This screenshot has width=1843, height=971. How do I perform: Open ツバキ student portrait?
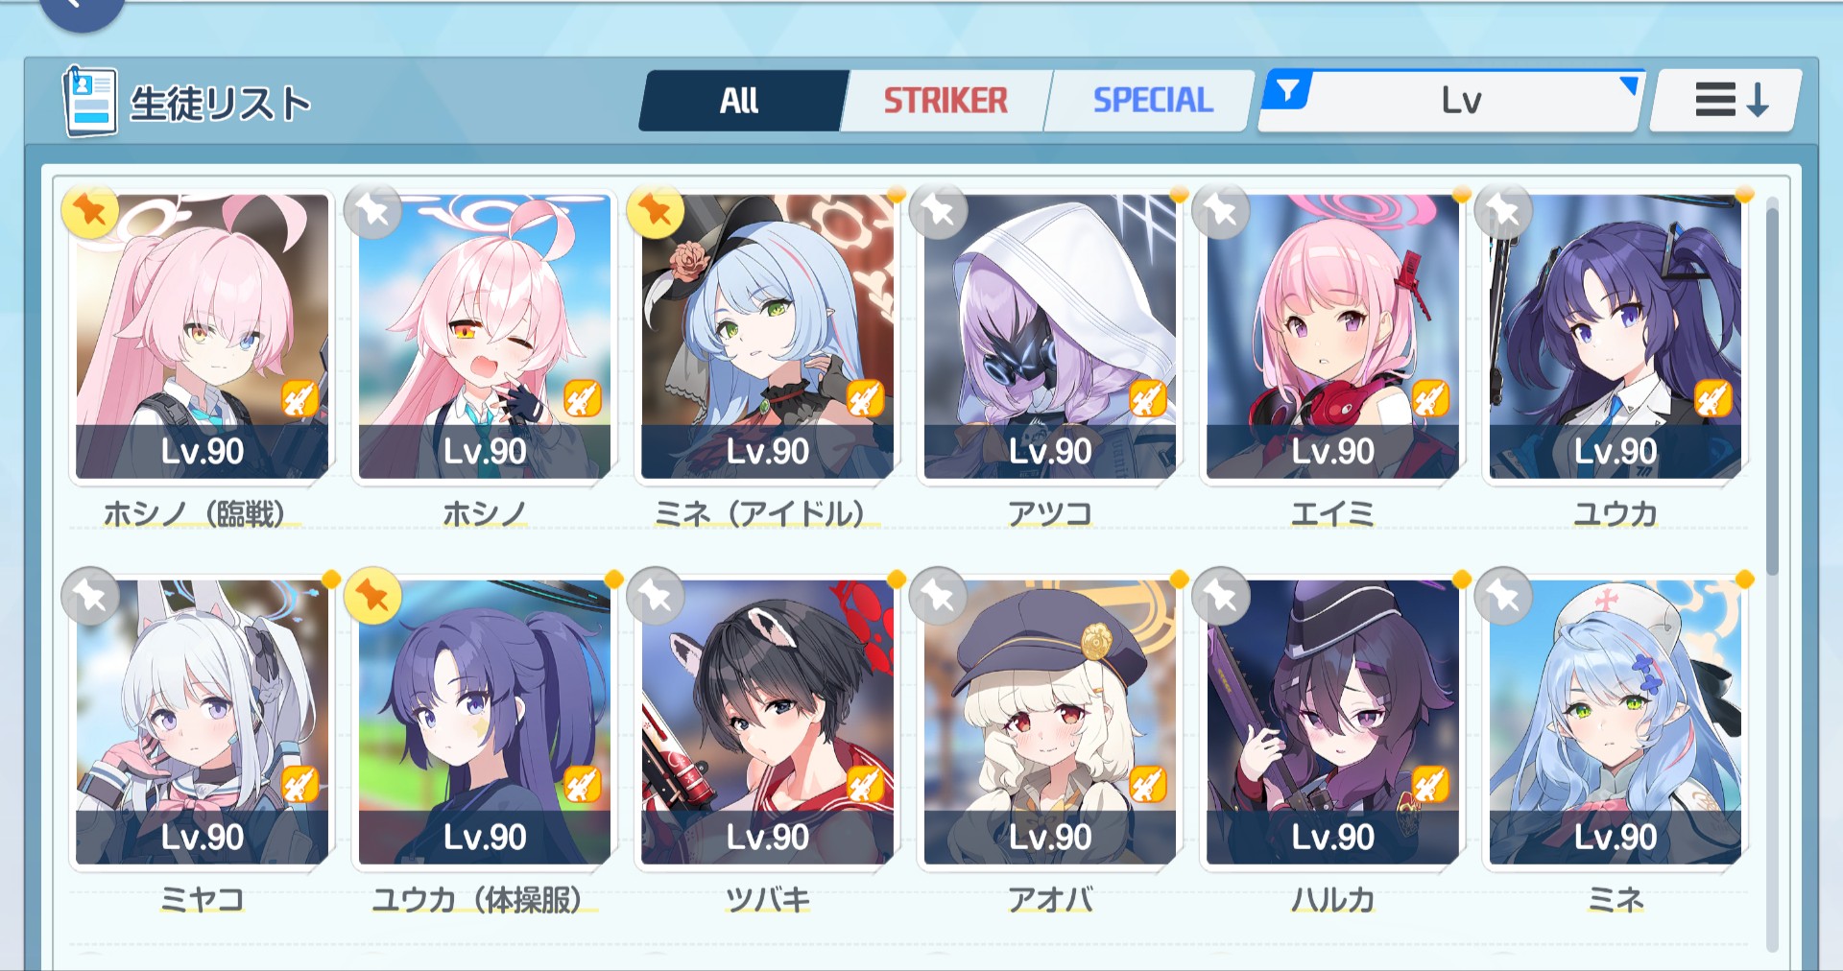tap(767, 722)
